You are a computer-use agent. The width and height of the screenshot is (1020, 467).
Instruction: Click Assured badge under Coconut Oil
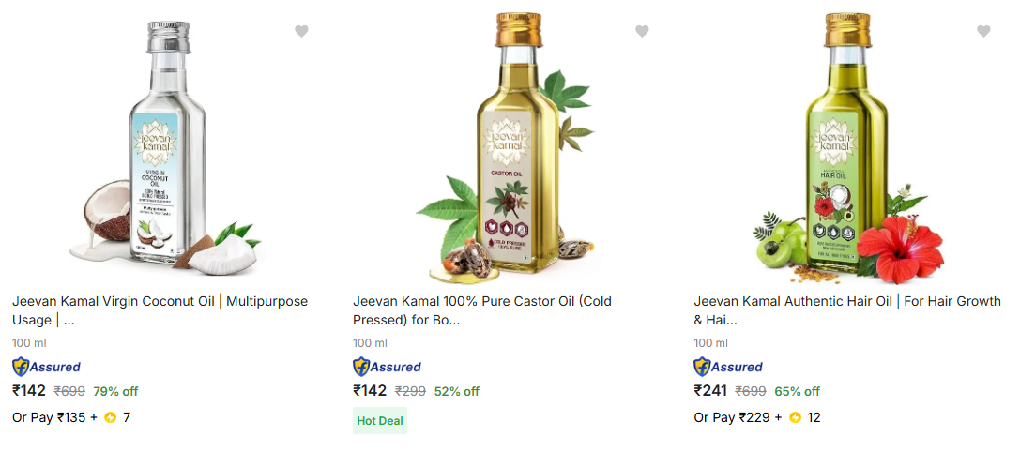46,367
